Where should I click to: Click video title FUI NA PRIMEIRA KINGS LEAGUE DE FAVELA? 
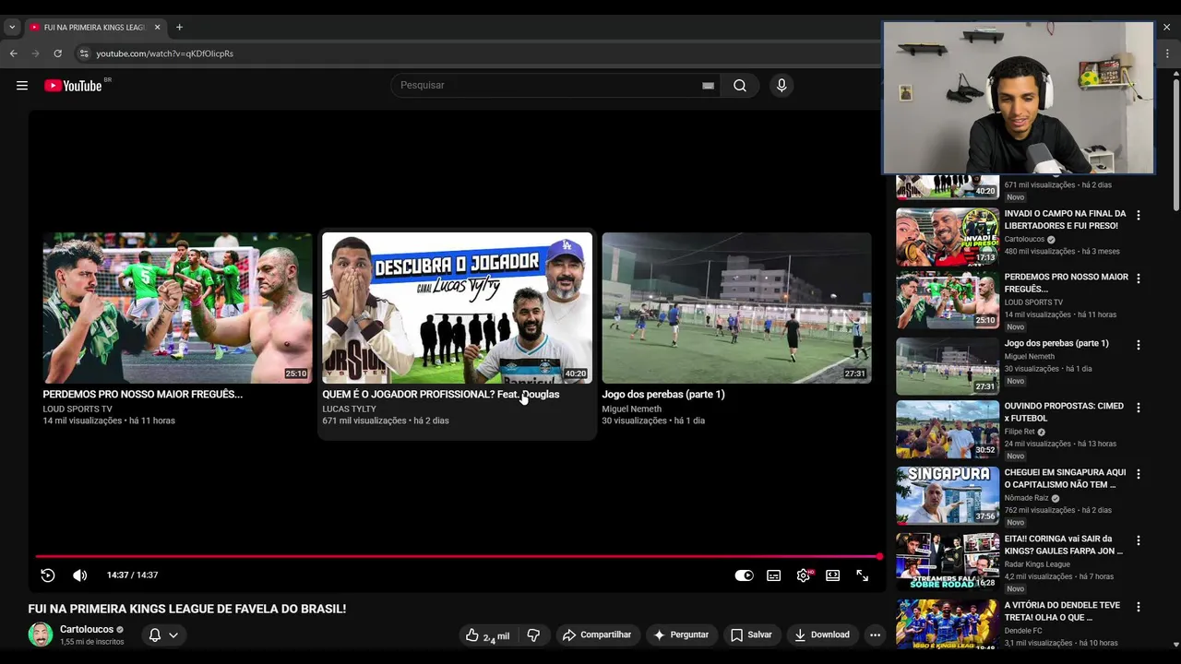(187, 609)
